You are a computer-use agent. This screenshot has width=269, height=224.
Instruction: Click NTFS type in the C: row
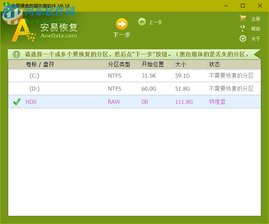point(115,75)
